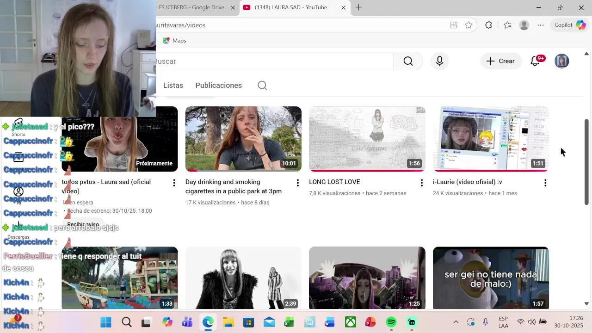Open Edge settings and more menu
Screen dimensions: 592x333
coord(541,25)
